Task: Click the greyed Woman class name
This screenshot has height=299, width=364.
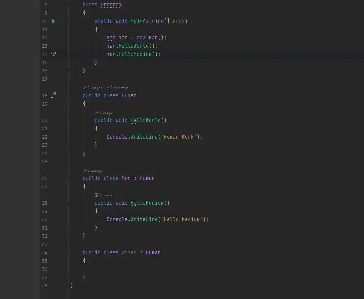Action: click(129, 252)
